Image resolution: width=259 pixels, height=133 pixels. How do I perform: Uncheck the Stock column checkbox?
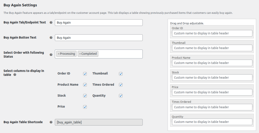[85, 96]
